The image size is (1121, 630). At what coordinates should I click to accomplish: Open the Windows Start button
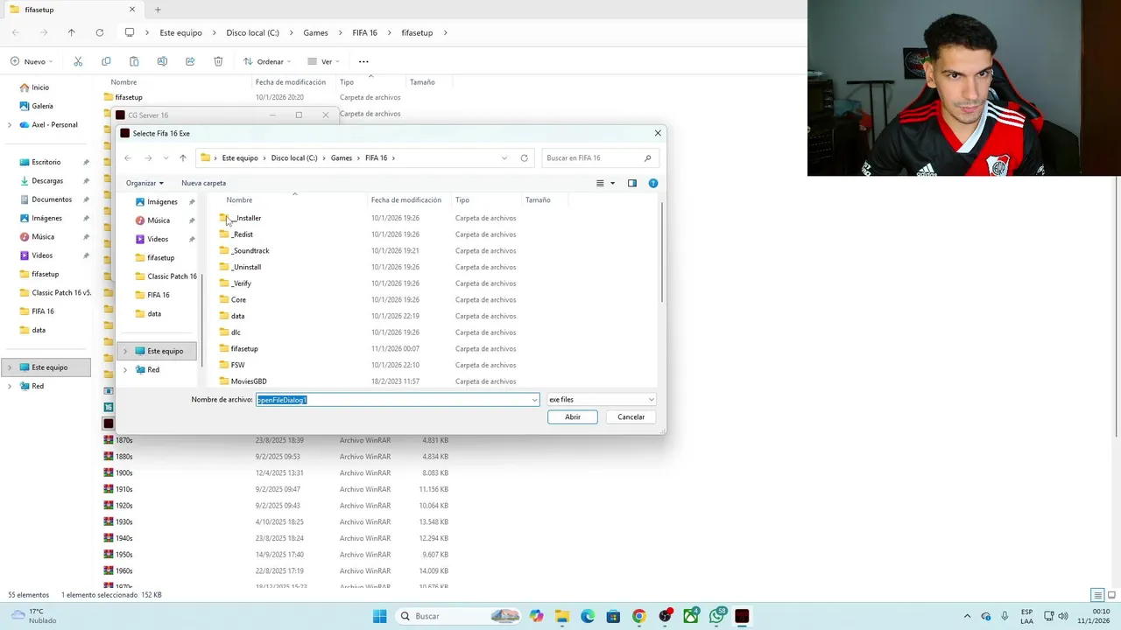tap(379, 616)
